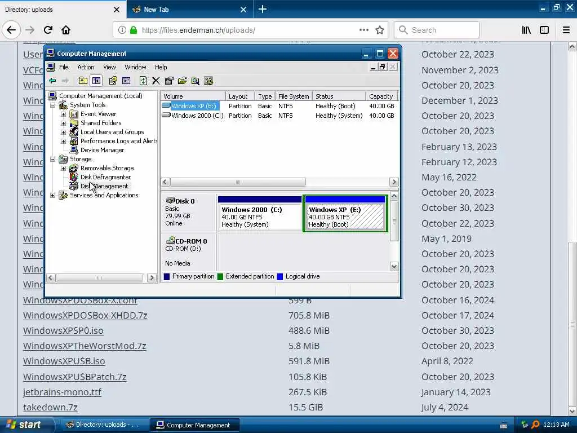Expand Local Users and Groups node
Screen dimensions: 577x433
63,132
